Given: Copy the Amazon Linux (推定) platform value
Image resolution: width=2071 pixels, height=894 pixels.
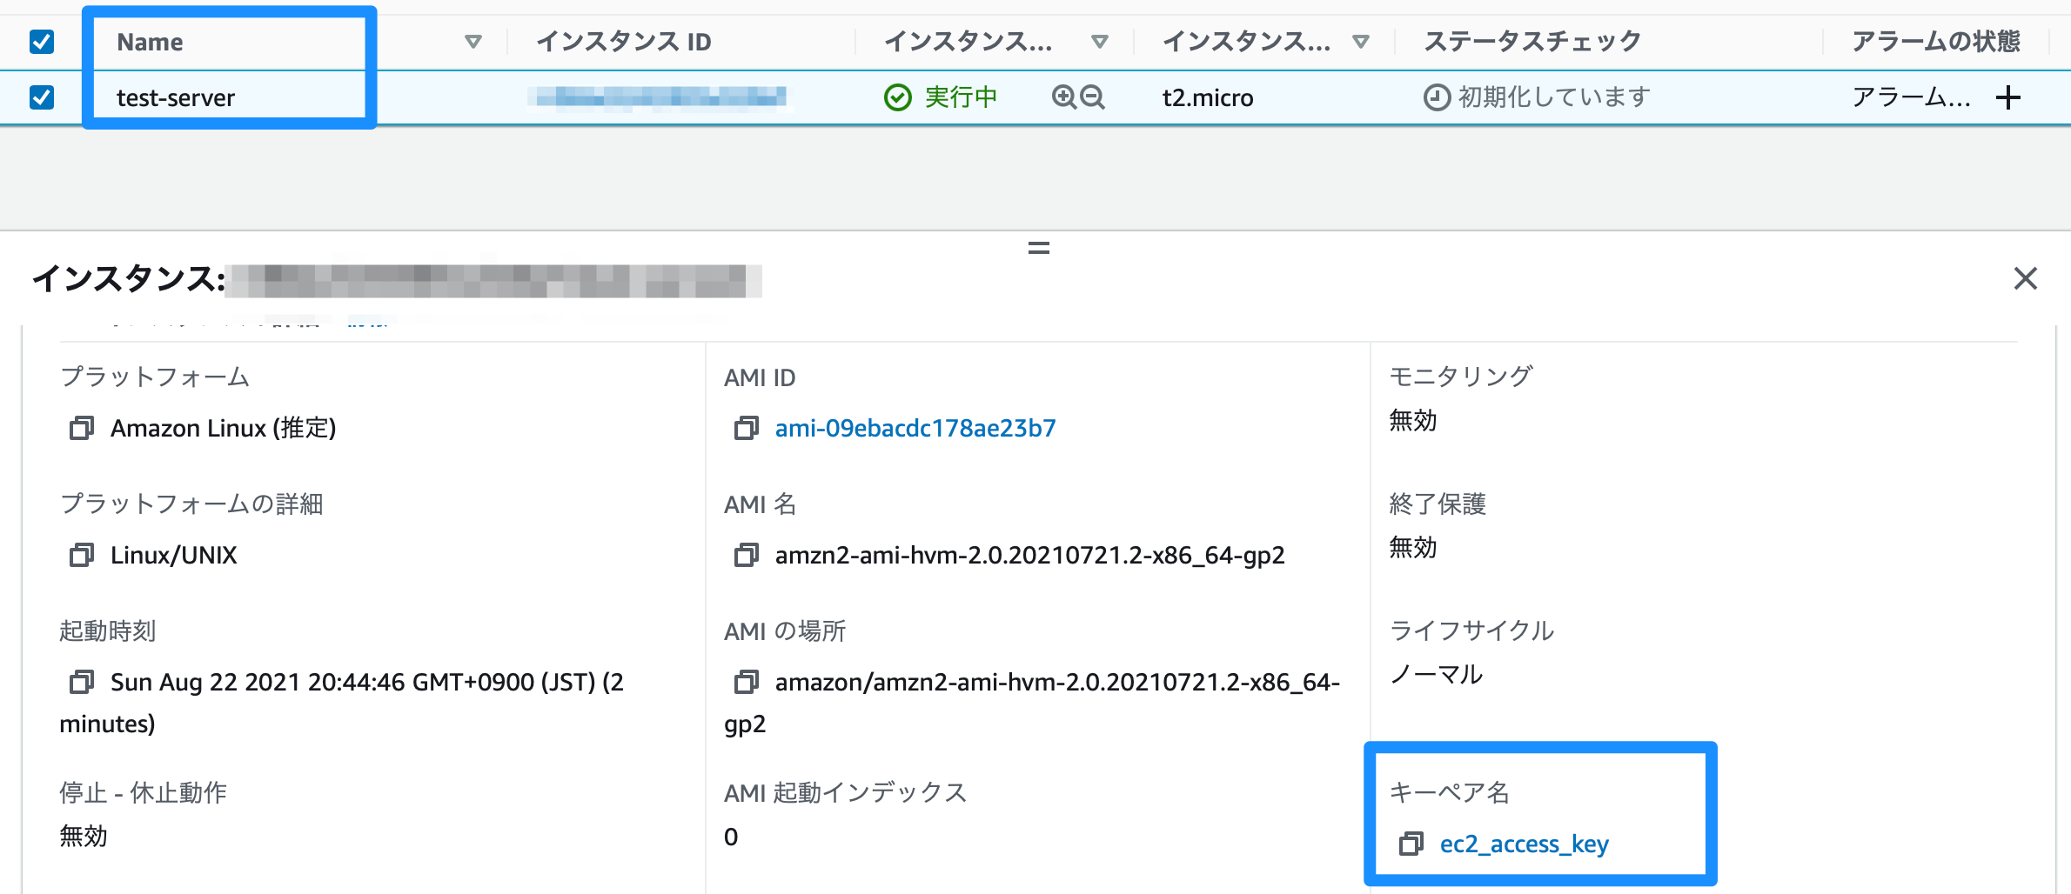Looking at the screenshot, I should point(82,428).
